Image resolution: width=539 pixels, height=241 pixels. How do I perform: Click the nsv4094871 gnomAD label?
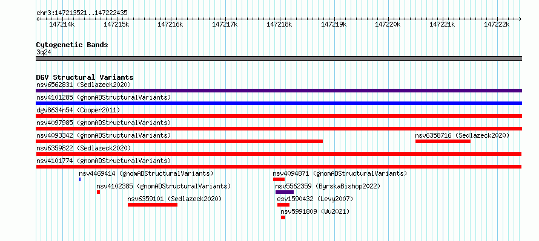point(340,173)
